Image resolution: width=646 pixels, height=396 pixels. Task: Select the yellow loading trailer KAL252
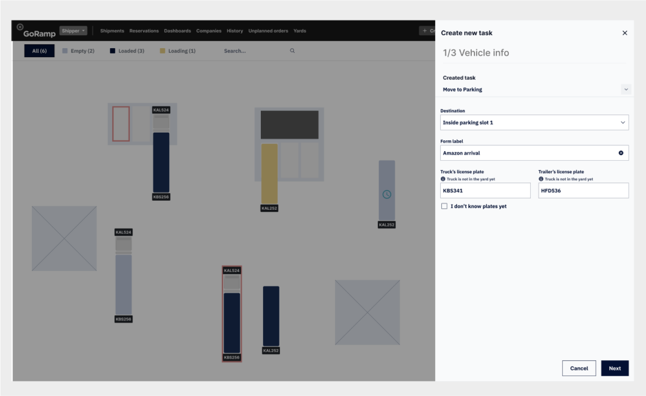[x=269, y=173]
